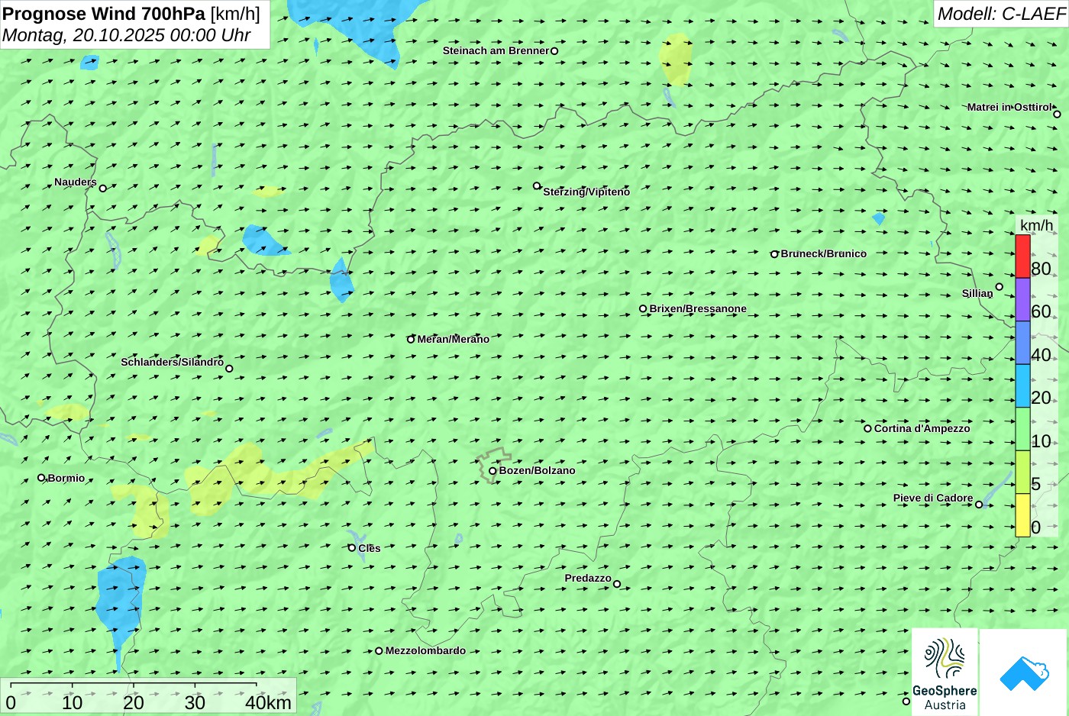Screen dimensions: 1069x716
Task: Select the Bozen/Bolzano city marker circle
Action: pyautogui.click(x=493, y=471)
